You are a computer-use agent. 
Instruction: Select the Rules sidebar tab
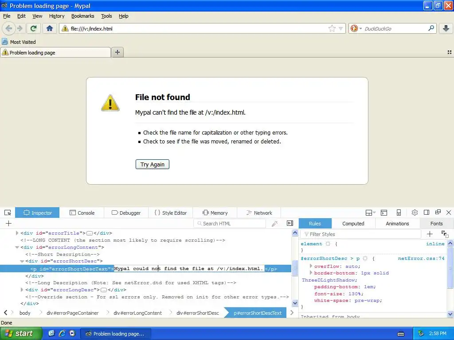point(315,224)
